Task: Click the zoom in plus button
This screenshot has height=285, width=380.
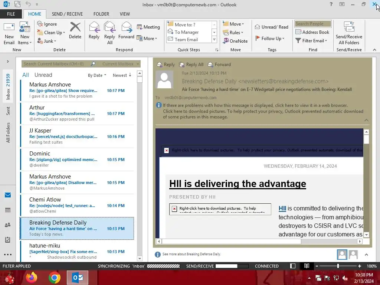Action: 359,266
